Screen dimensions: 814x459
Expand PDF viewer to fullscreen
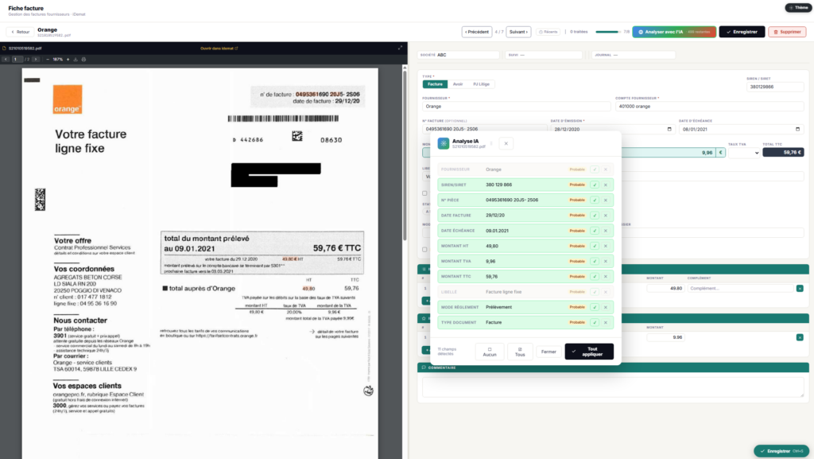tap(401, 48)
